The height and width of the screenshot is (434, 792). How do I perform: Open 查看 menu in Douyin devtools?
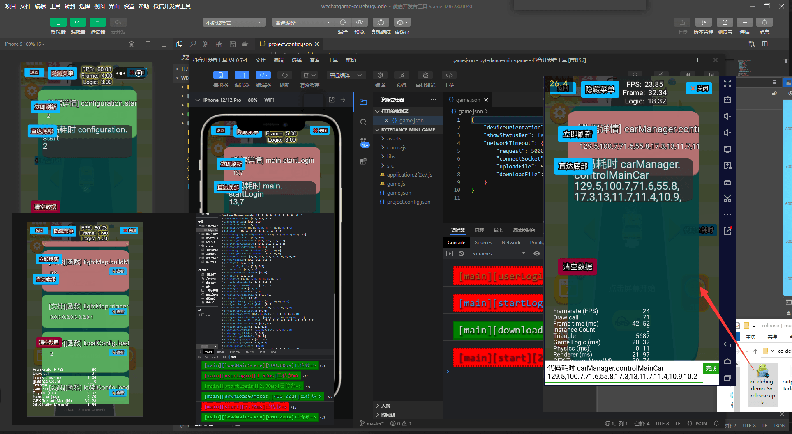[x=315, y=60]
